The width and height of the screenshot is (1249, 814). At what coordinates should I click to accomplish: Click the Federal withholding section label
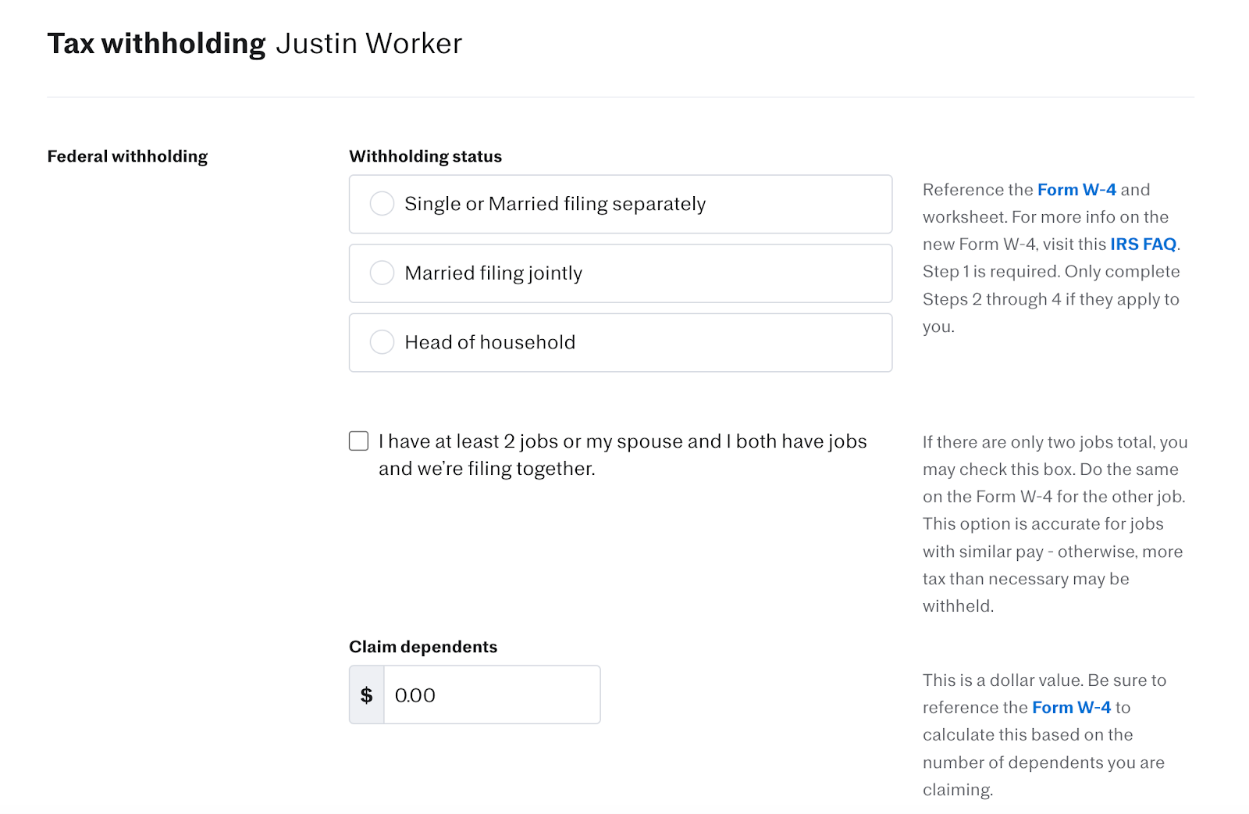coord(127,156)
